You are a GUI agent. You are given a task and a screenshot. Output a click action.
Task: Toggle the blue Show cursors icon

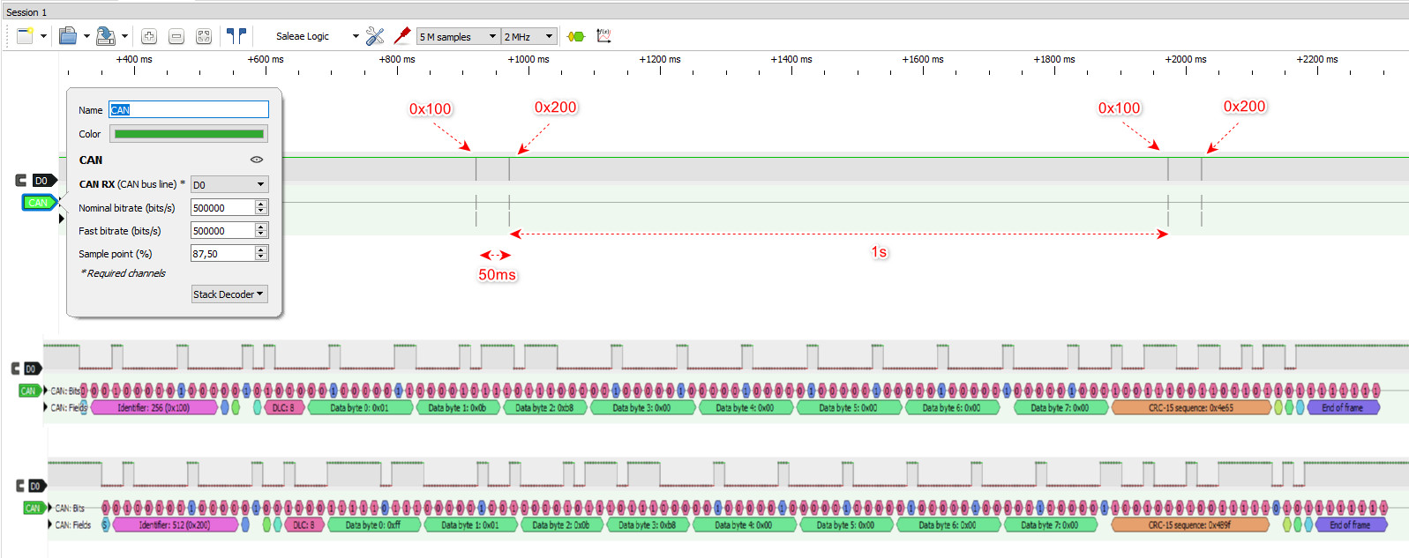pos(236,36)
